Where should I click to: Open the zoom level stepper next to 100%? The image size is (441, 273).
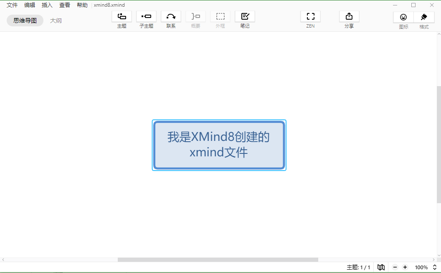434,267
